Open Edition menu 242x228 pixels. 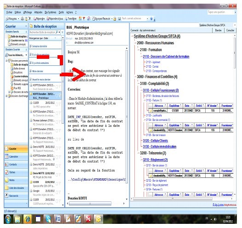click(17, 12)
